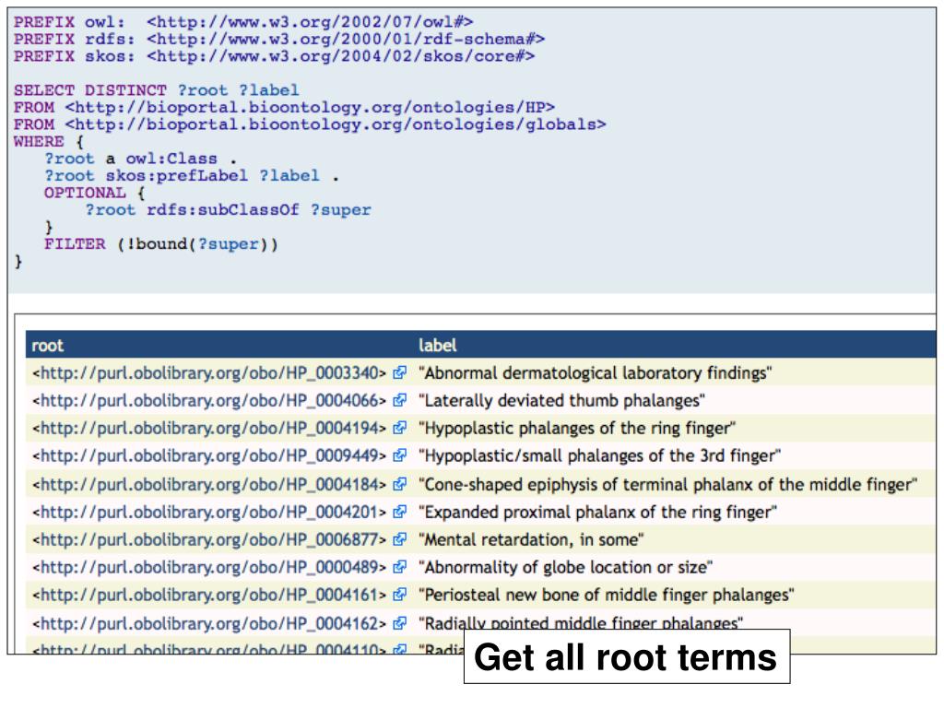Select the 'Mental retardation, in some' label cell
Viewport: 944px width, 708px height.
[531, 539]
